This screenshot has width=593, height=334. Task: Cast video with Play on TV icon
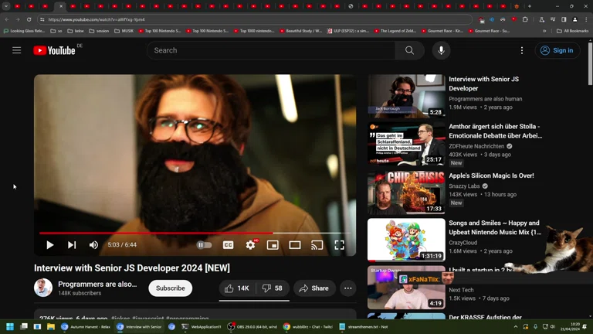(317, 245)
